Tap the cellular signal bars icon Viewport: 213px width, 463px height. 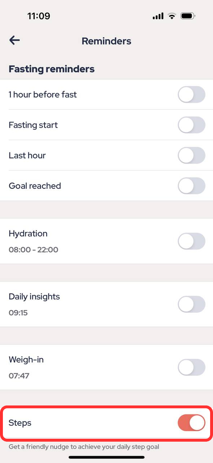[x=158, y=16]
